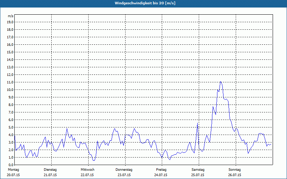This screenshot has height=179, width=287.
Task: Select the 8,0 y-axis label
Action: pos(11,105)
